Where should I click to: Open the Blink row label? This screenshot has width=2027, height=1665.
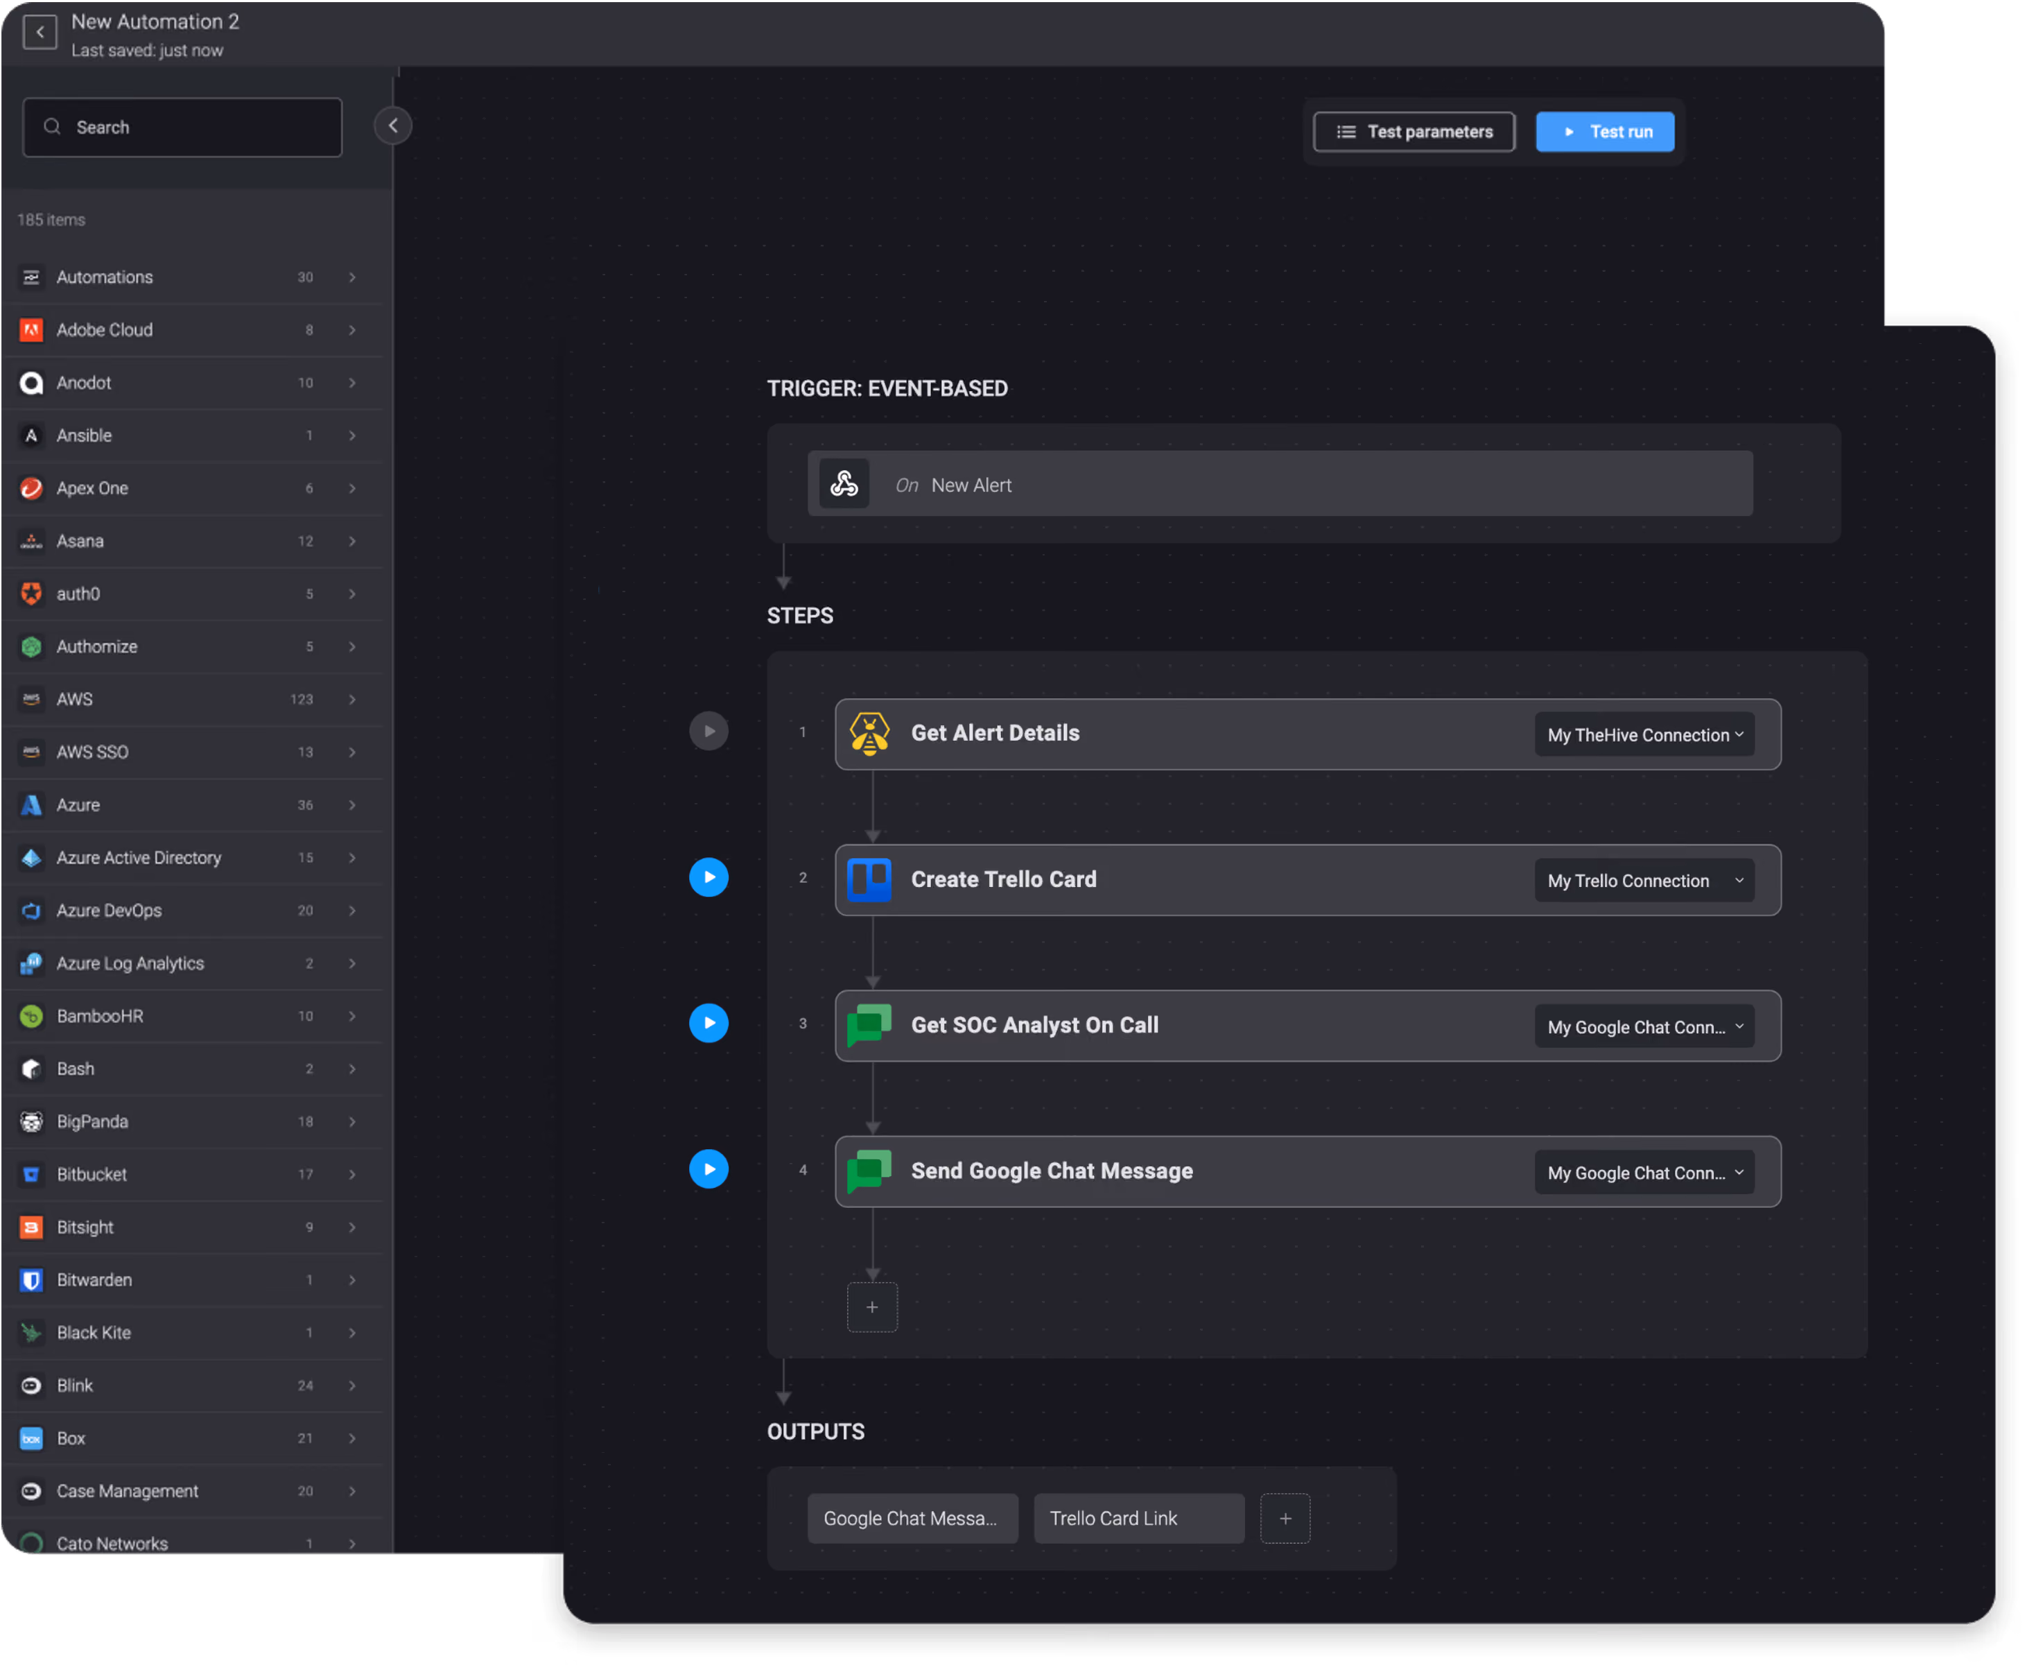[x=75, y=1385]
